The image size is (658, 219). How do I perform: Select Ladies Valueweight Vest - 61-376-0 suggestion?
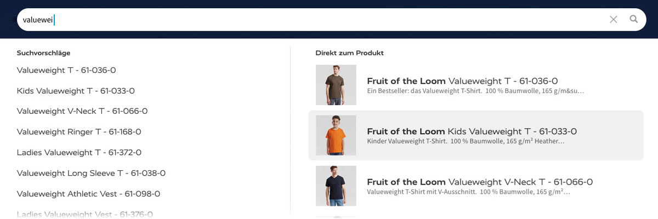(84, 214)
